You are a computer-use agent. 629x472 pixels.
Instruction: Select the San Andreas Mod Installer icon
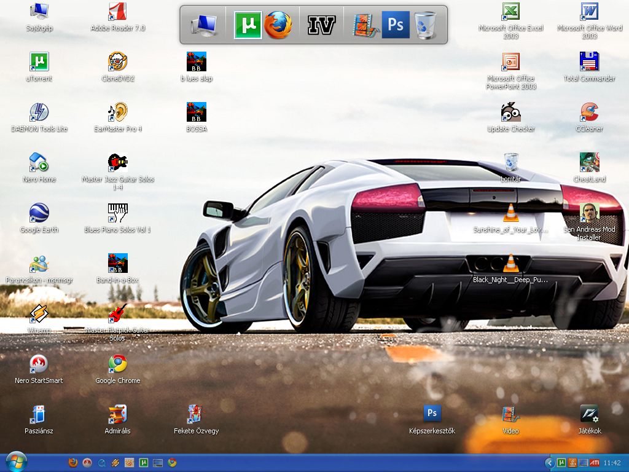[589, 222]
